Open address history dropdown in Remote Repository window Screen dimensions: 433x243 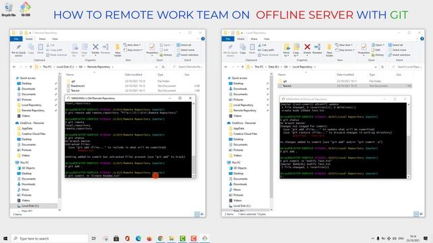pyautogui.click(x=156, y=67)
